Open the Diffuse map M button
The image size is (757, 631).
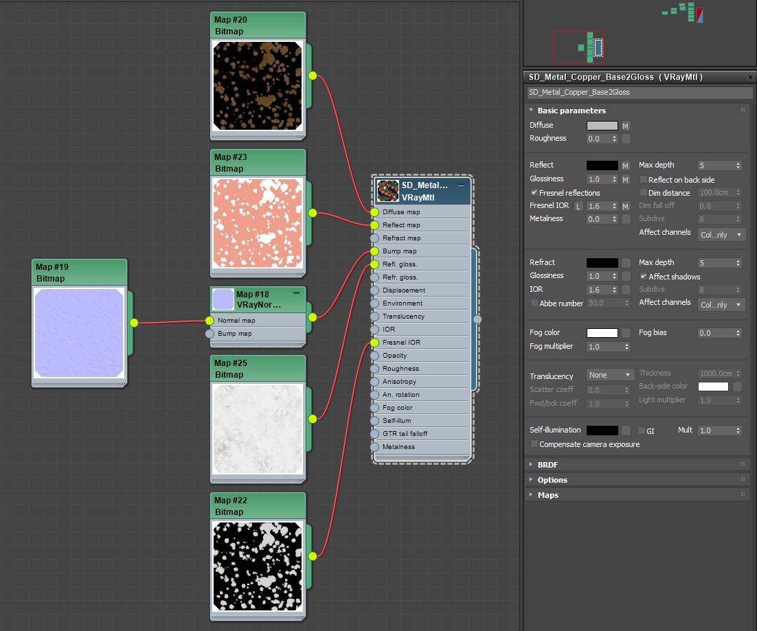pos(626,126)
